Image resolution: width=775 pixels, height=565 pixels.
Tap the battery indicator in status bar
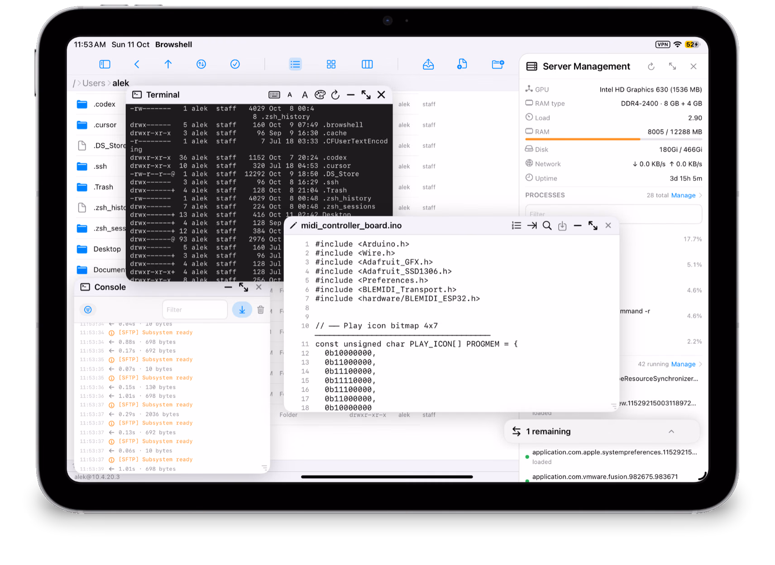coord(692,44)
